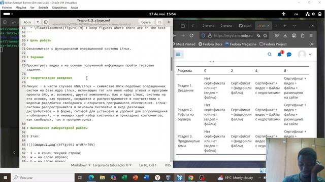The image size is (325, 182).
Task: Expand the recent files arrow beside Abrir
Action: [38, 22]
